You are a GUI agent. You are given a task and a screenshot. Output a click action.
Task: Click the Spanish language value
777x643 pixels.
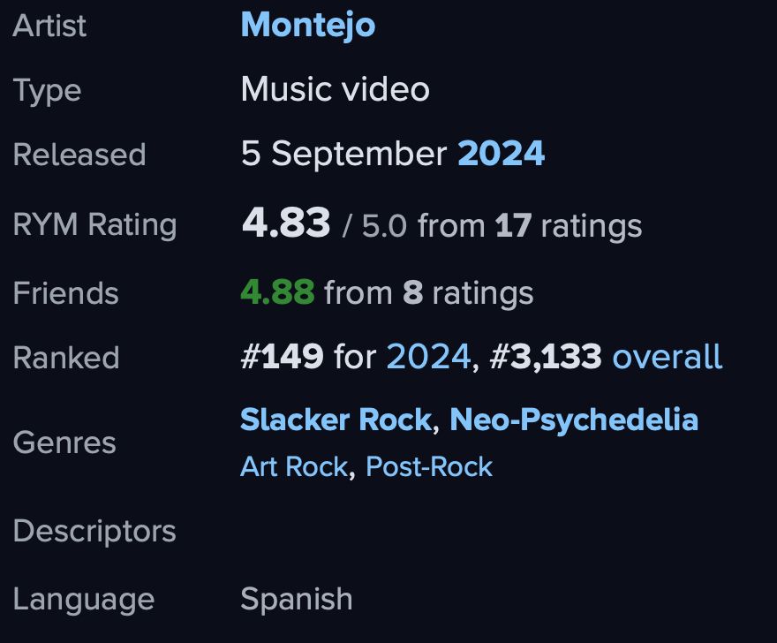click(297, 600)
